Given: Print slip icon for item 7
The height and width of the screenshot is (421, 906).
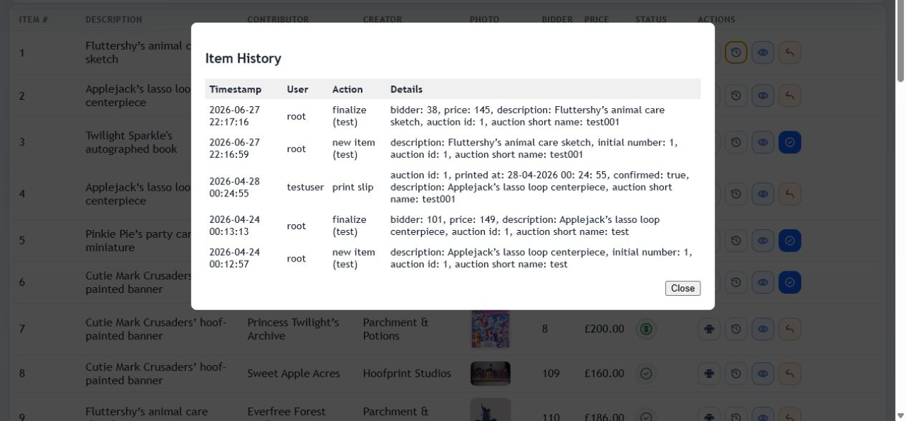Looking at the screenshot, I should click(x=709, y=329).
